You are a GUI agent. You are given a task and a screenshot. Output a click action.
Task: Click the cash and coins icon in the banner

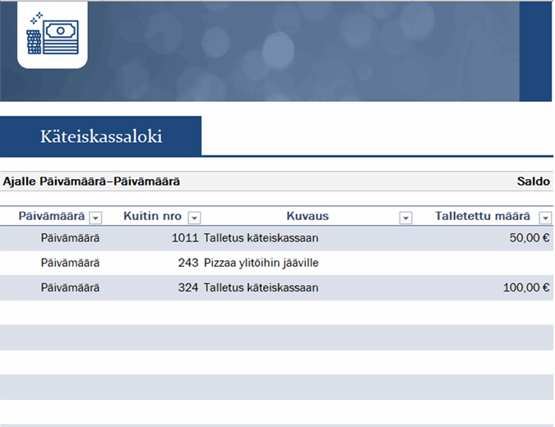tap(52, 34)
